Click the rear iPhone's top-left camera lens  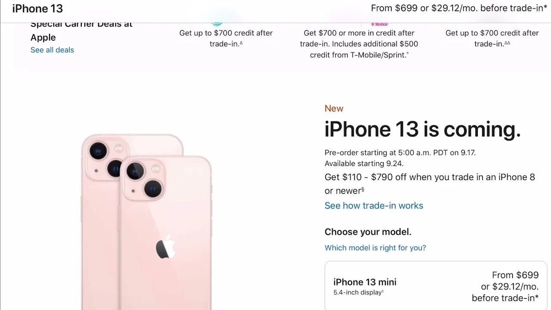coord(98,151)
